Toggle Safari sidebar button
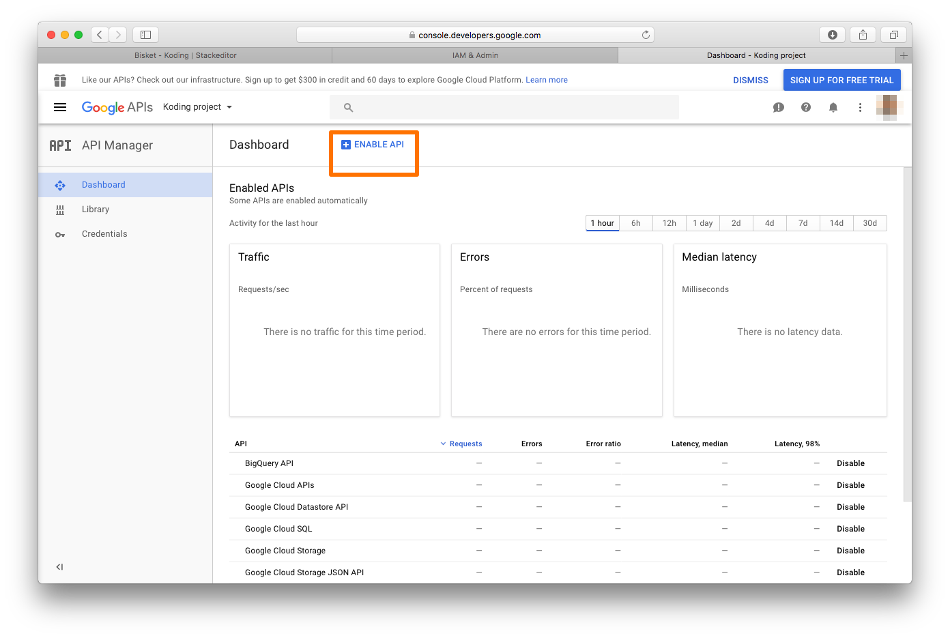Screen dimensions: 950x638 pyautogui.click(x=145, y=35)
